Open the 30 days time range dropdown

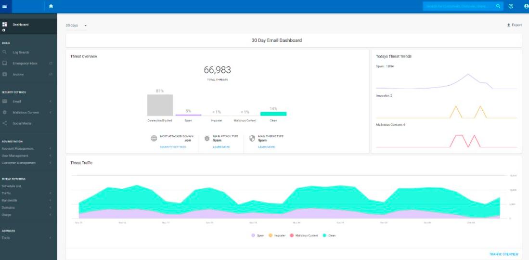[x=77, y=25]
